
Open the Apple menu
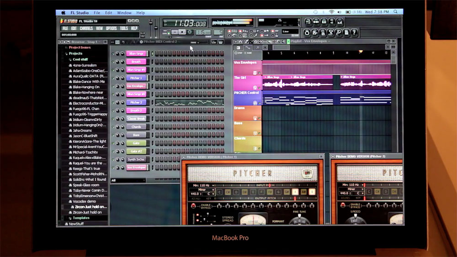click(63, 13)
